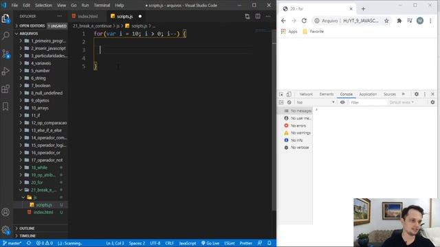
Task: Clear the DevTools console
Action: 289,102
